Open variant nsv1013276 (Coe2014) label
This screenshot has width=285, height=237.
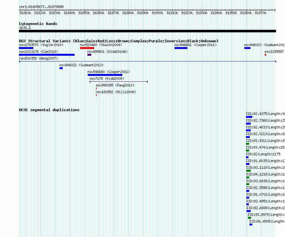[x=38, y=52]
